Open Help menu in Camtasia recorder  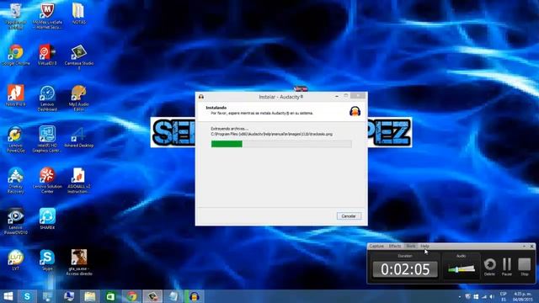(424, 247)
